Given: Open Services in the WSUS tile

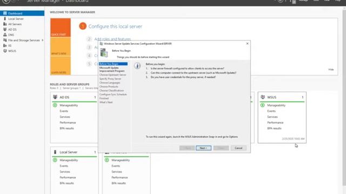Looking at the screenshot, I should tap(272, 117).
